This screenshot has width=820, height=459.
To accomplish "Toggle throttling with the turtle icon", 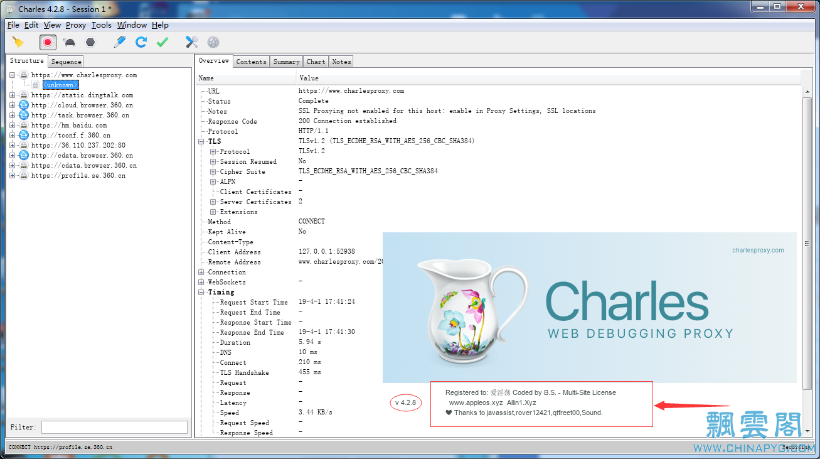I will click(69, 42).
